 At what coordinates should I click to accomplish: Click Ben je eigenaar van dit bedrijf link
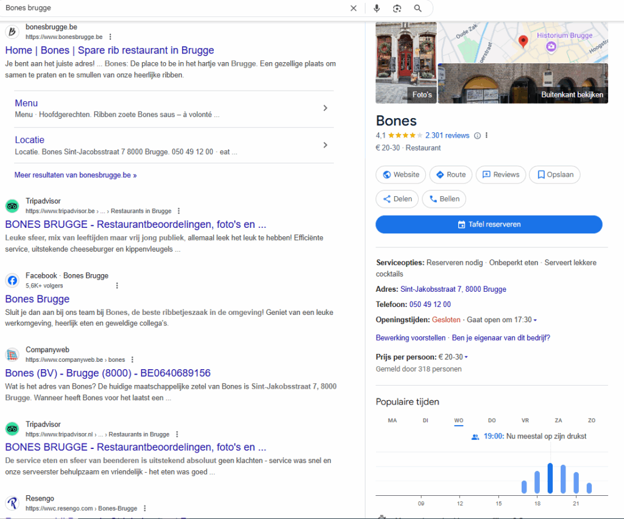click(501, 337)
